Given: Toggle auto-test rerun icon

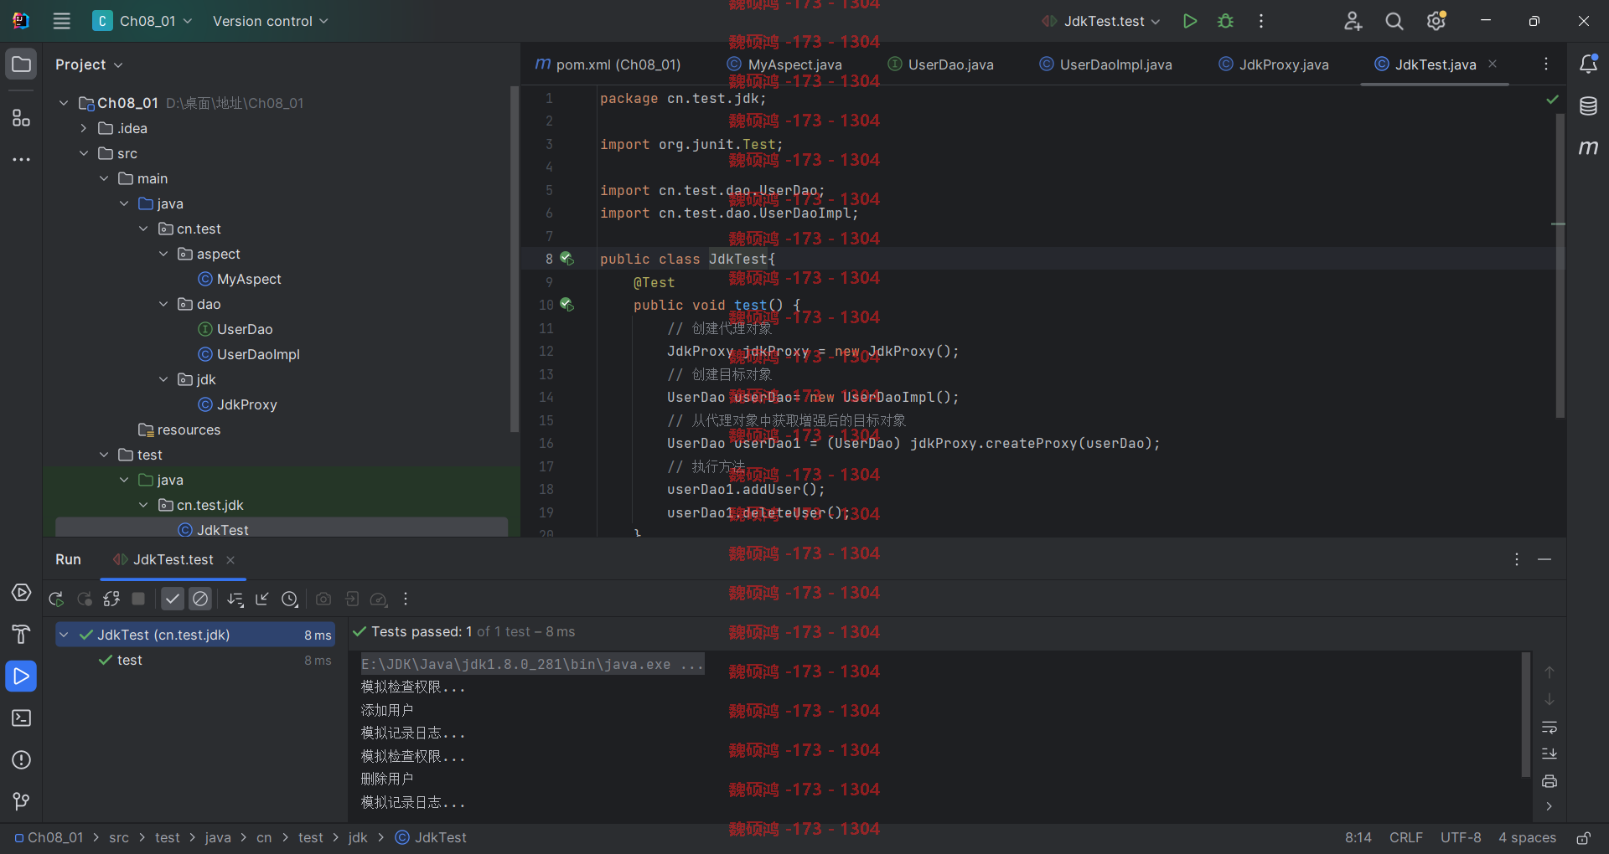Looking at the screenshot, I should coord(111,599).
